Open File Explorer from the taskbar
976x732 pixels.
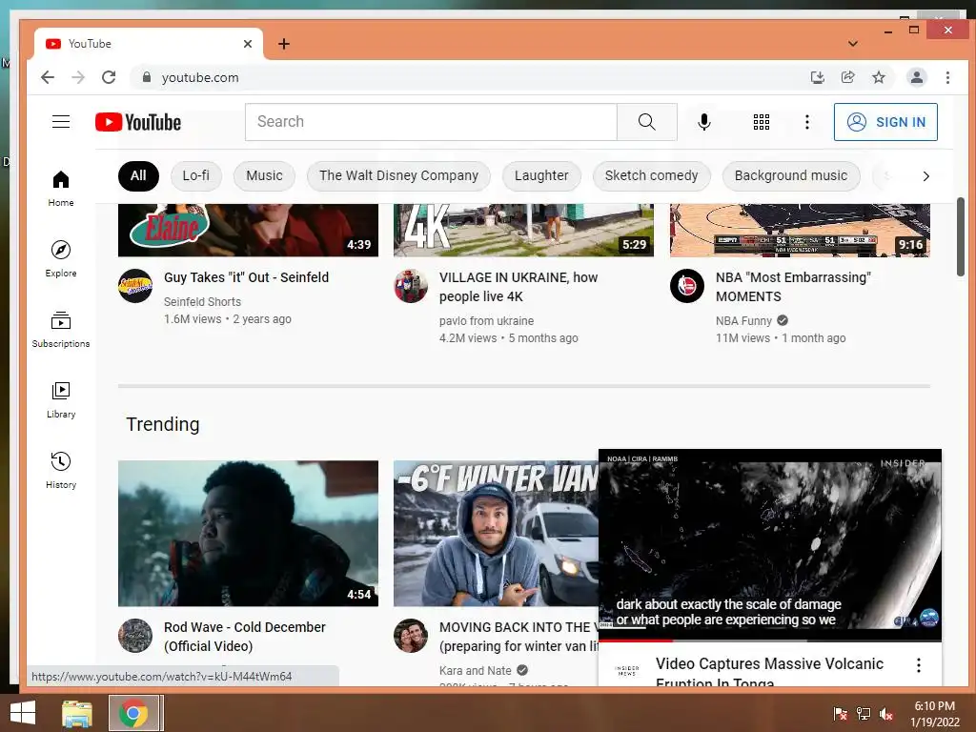coord(77,713)
